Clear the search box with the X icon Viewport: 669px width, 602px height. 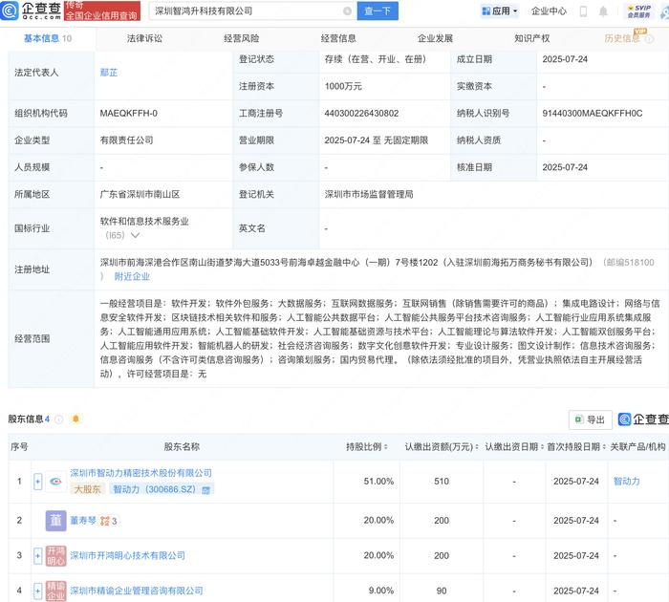point(347,11)
